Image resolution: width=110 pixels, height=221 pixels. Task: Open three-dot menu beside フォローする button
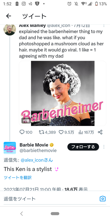pyautogui.click(x=104, y=147)
